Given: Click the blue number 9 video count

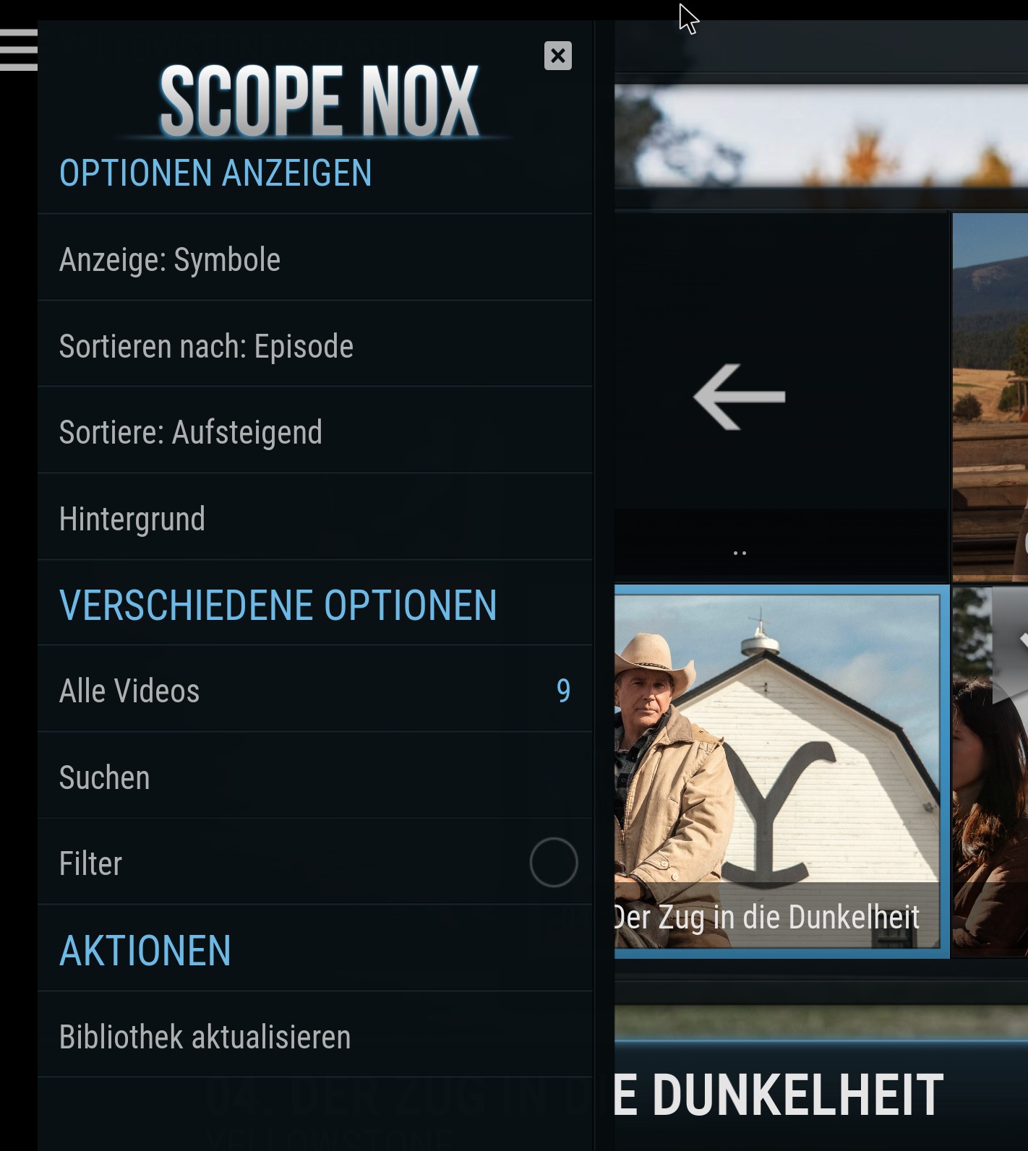Looking at the screenshot, I should (x=563, y=691).
